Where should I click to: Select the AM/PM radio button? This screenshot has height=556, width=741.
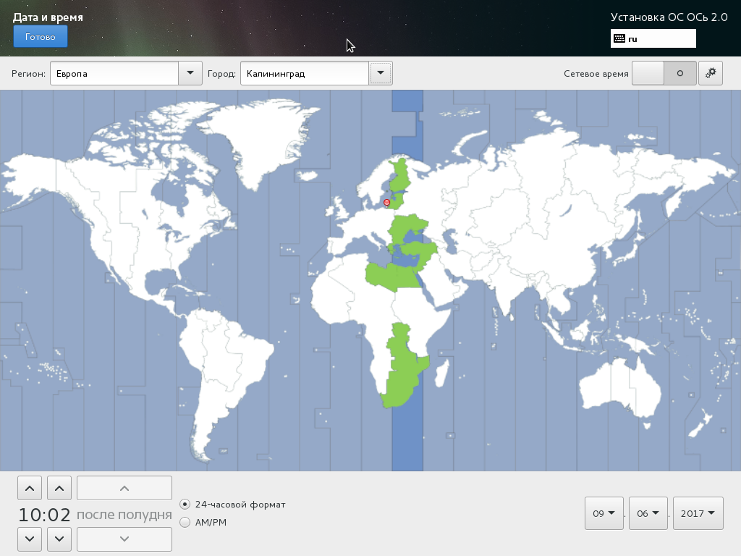pos(185,523)
